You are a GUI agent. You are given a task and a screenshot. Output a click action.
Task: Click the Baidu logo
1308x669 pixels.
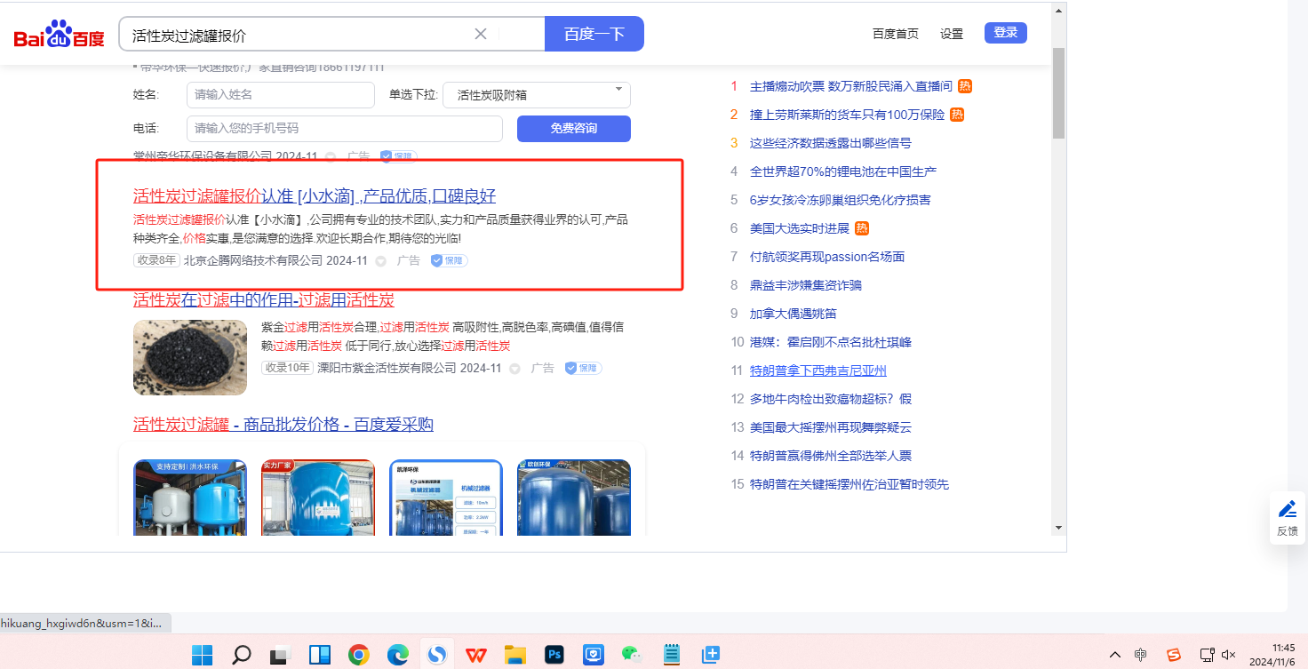59,36
